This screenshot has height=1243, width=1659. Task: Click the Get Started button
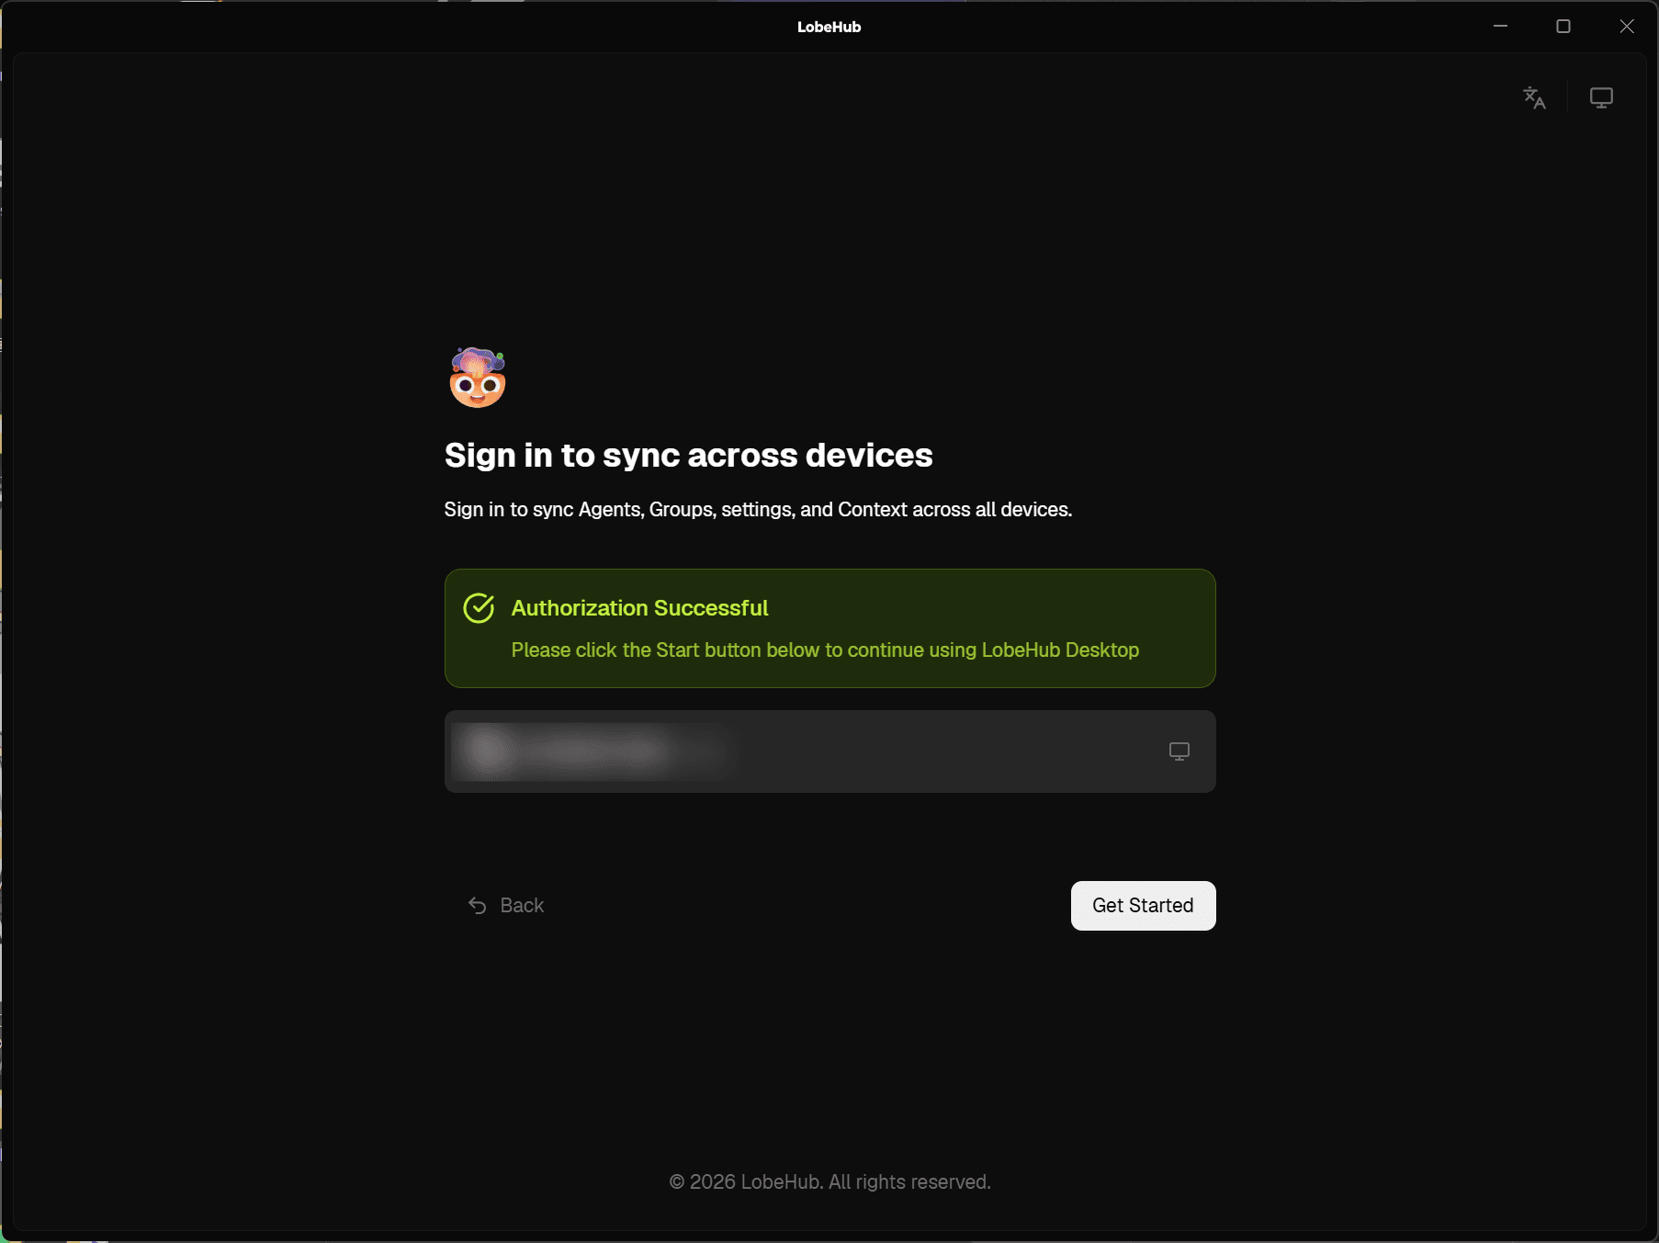[1143, 906]
